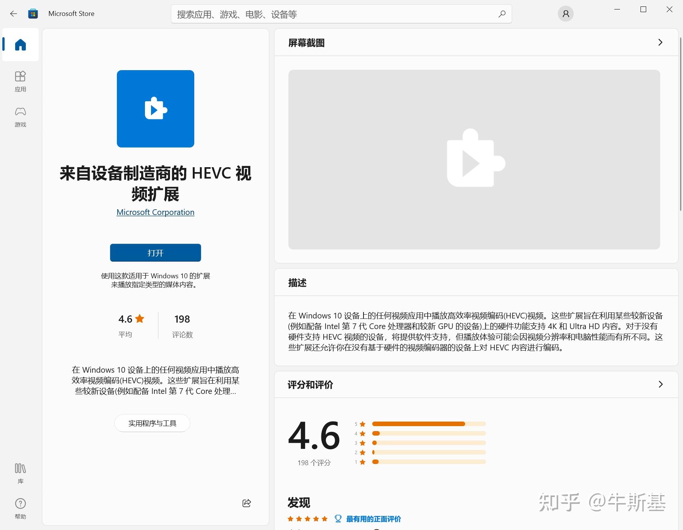
Task: Select the 实用程序与工具 category tag
Action: (152, 423)
